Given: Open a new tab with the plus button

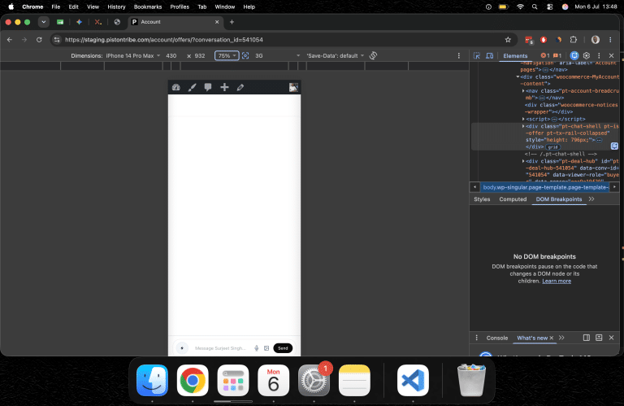Looking at the screenshot, I should [232, 22].
